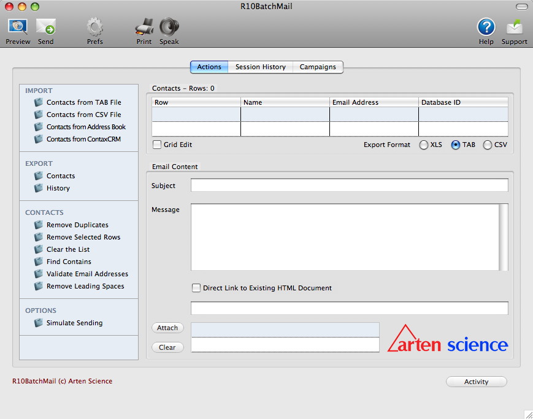Click 'Validate Email Addresses' text
The height and width of the screenshot is (419, 533).
[x=87, y=274]
